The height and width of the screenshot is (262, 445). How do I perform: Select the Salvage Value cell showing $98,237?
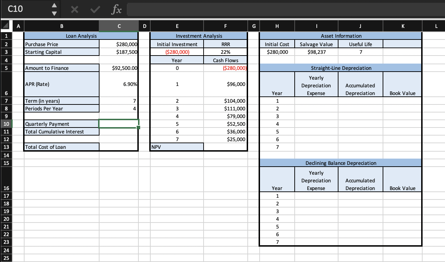point(316,52)
